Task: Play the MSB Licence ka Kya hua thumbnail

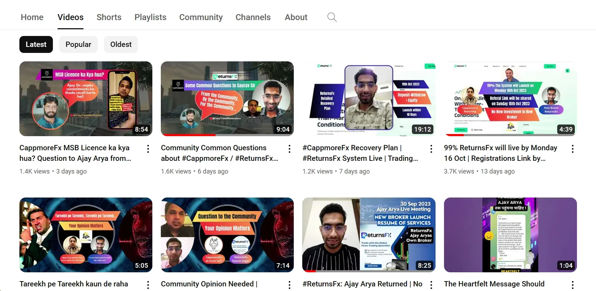Action: coord(86,99)
